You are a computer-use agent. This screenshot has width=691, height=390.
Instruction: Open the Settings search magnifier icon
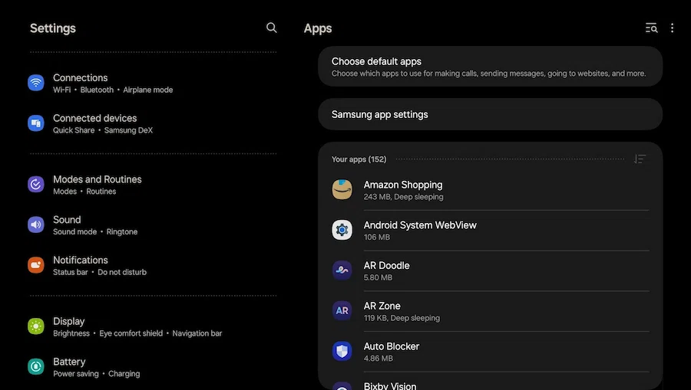point(272,28)
